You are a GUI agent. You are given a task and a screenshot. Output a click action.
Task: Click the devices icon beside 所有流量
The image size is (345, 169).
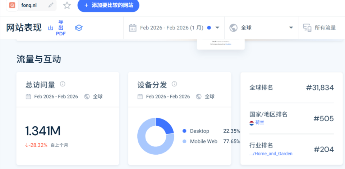307,28
